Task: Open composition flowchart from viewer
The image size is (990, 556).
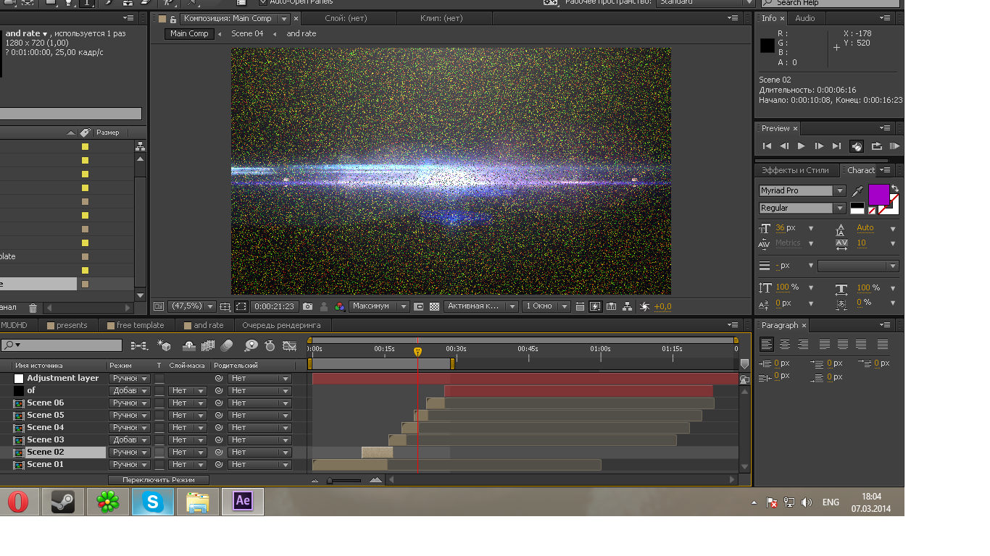Action: (x=627, y=307)
